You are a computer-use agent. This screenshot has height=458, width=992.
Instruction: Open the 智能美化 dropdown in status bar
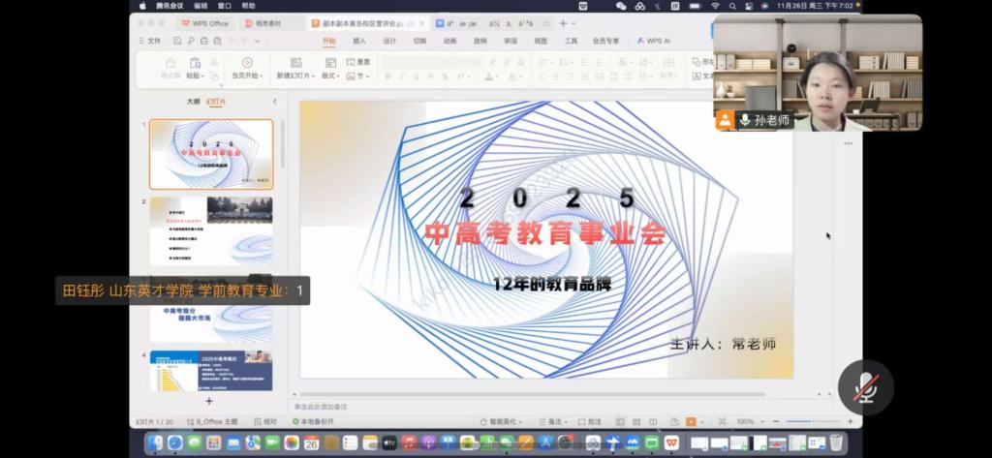502,422
